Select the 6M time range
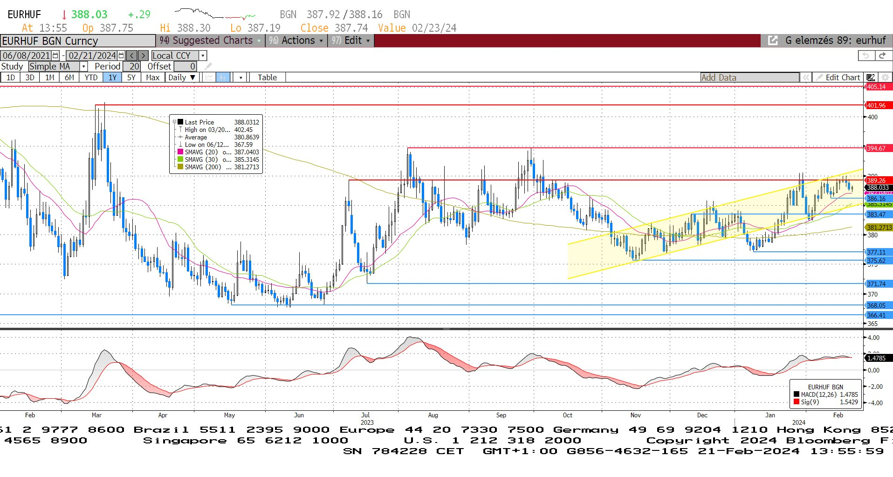This screenshot has height=477, width=893. click(x=69, y=77)
